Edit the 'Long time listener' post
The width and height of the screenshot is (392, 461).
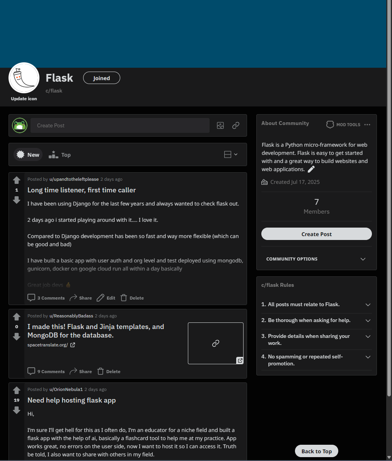[106, 298]
